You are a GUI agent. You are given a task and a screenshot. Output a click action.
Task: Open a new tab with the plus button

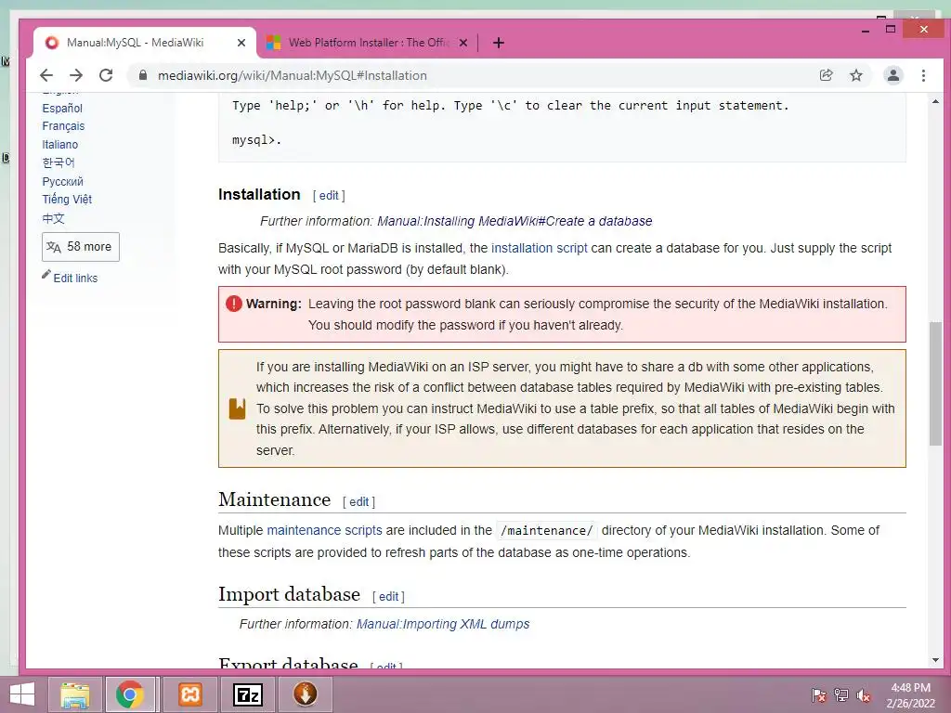(499, 43)
